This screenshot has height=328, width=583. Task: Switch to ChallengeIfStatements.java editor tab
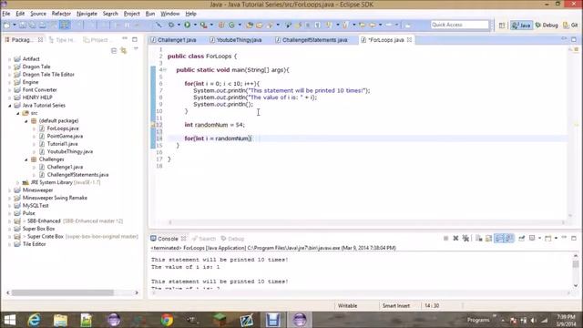312,40
